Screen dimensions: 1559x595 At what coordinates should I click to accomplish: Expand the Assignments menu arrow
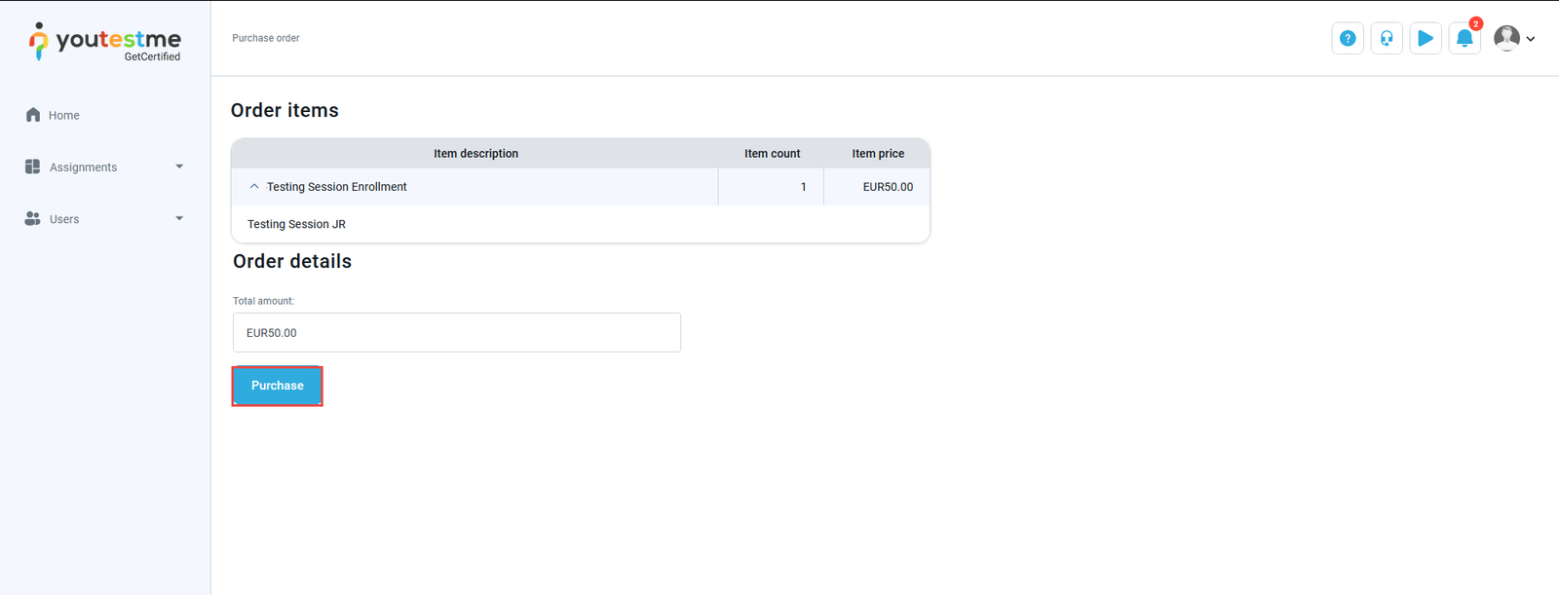pyautogui.click(x=179, y=167)
